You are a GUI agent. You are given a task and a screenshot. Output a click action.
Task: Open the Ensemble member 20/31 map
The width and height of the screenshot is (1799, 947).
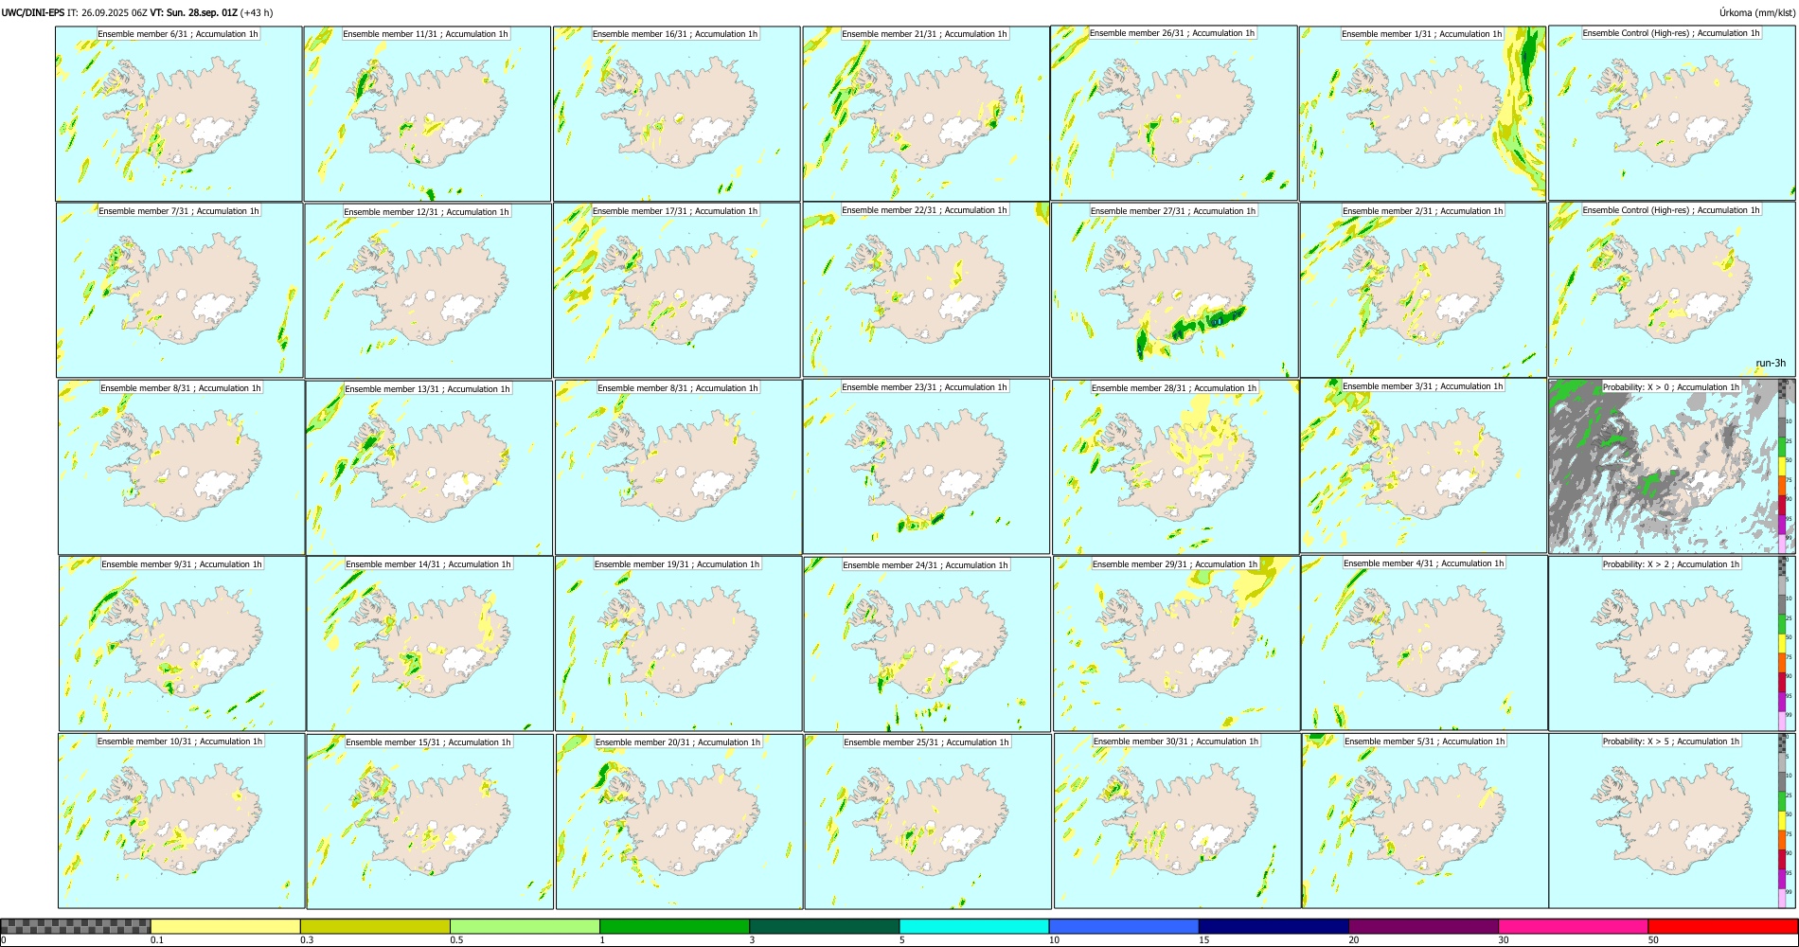[x=679, y=821]
